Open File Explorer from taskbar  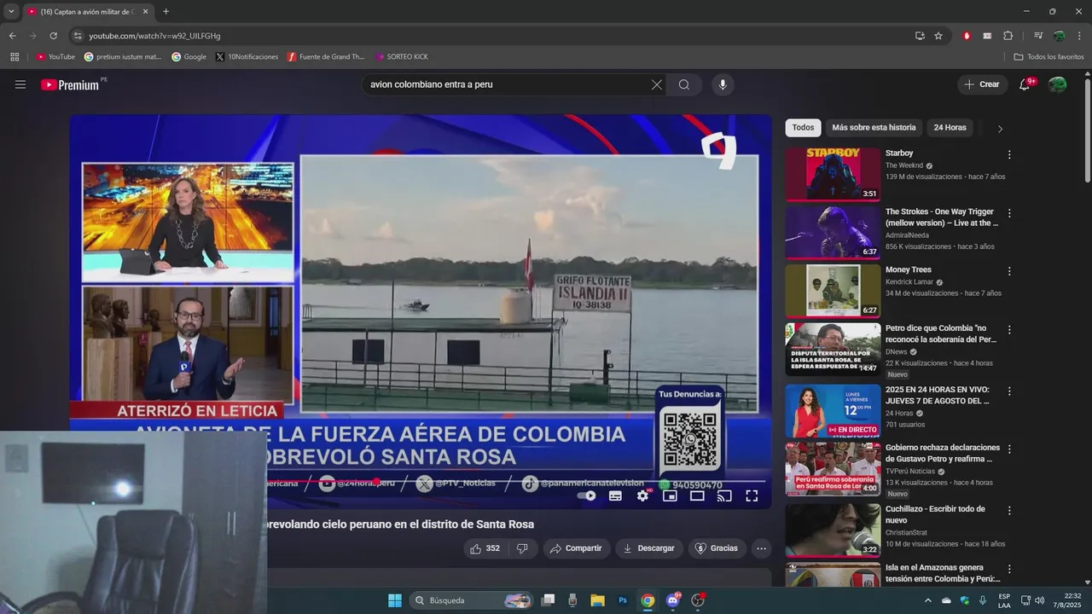(597, 600)
